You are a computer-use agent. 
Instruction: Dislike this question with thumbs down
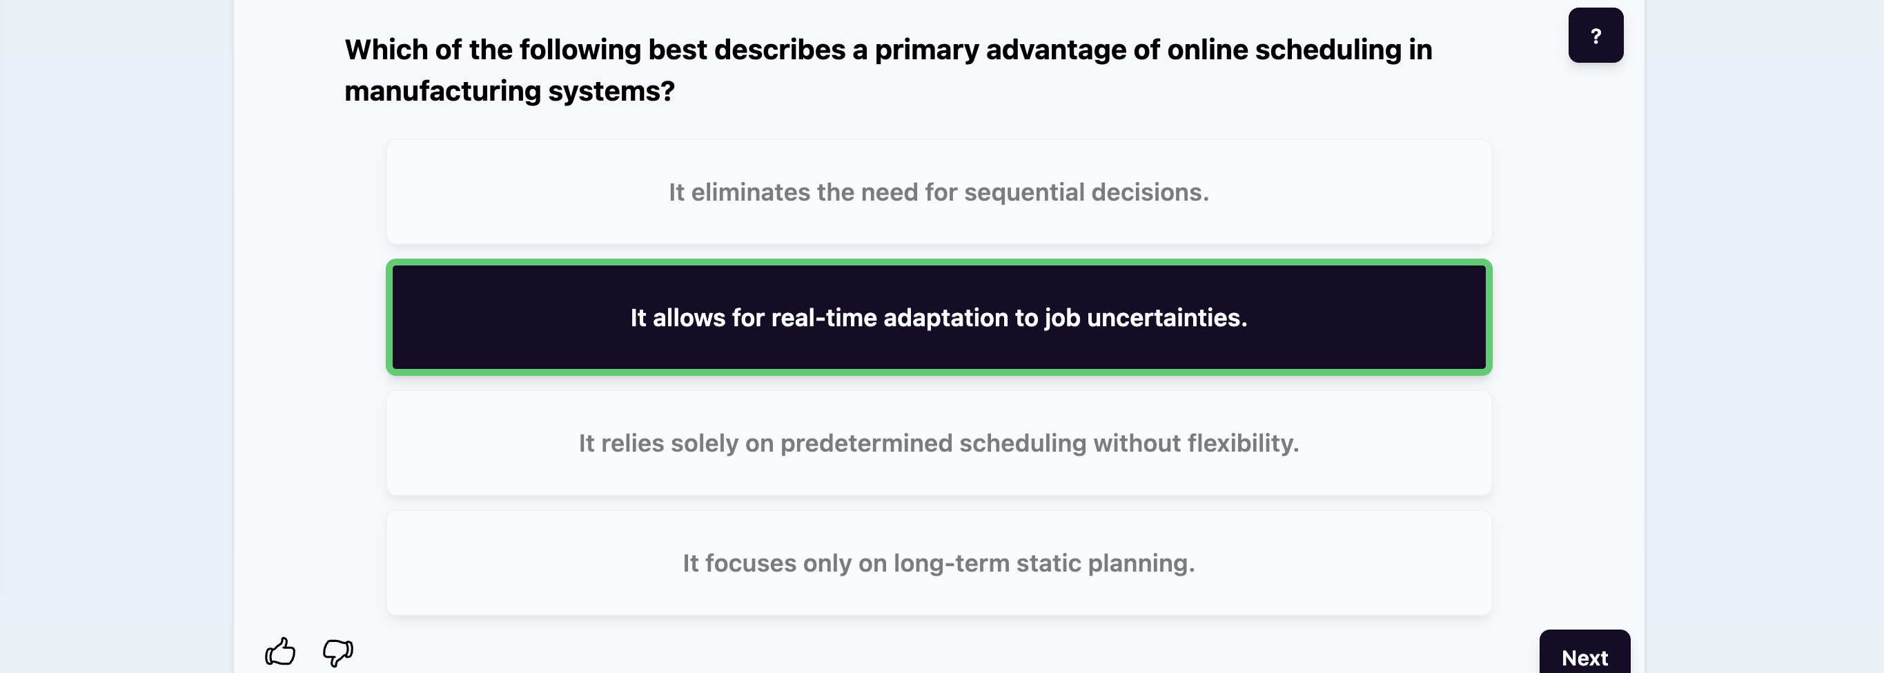pos(338,651)
